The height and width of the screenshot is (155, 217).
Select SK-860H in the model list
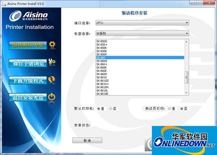coord(140,74)
